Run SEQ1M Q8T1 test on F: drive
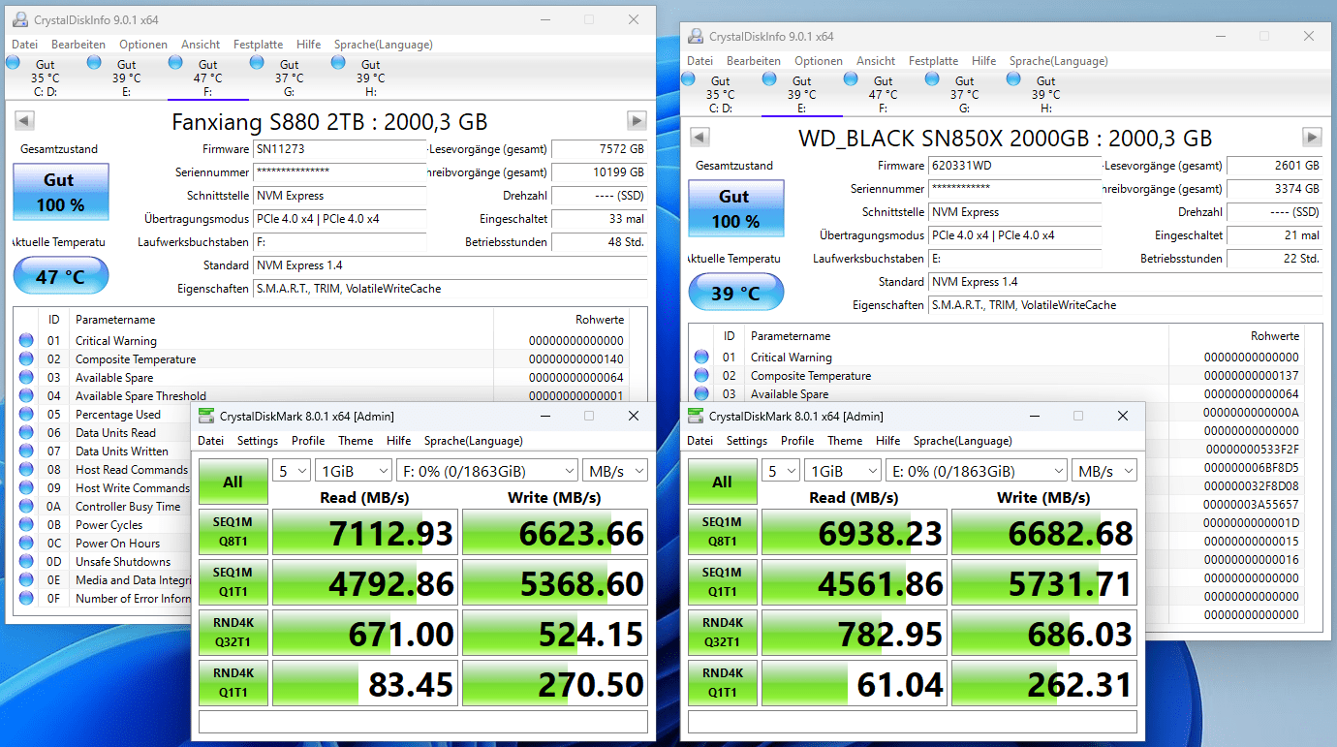 233,532
